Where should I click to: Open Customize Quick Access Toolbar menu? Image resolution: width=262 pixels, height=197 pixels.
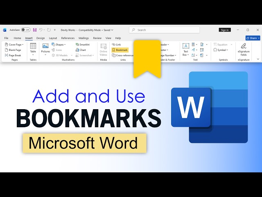pos(55,30)
